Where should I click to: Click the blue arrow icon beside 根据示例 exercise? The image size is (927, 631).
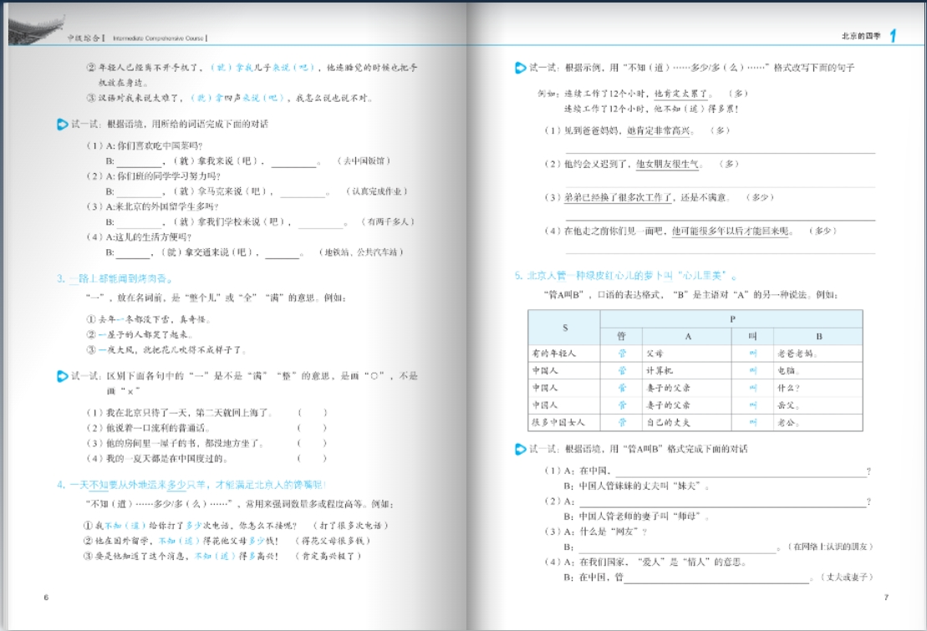521,67
